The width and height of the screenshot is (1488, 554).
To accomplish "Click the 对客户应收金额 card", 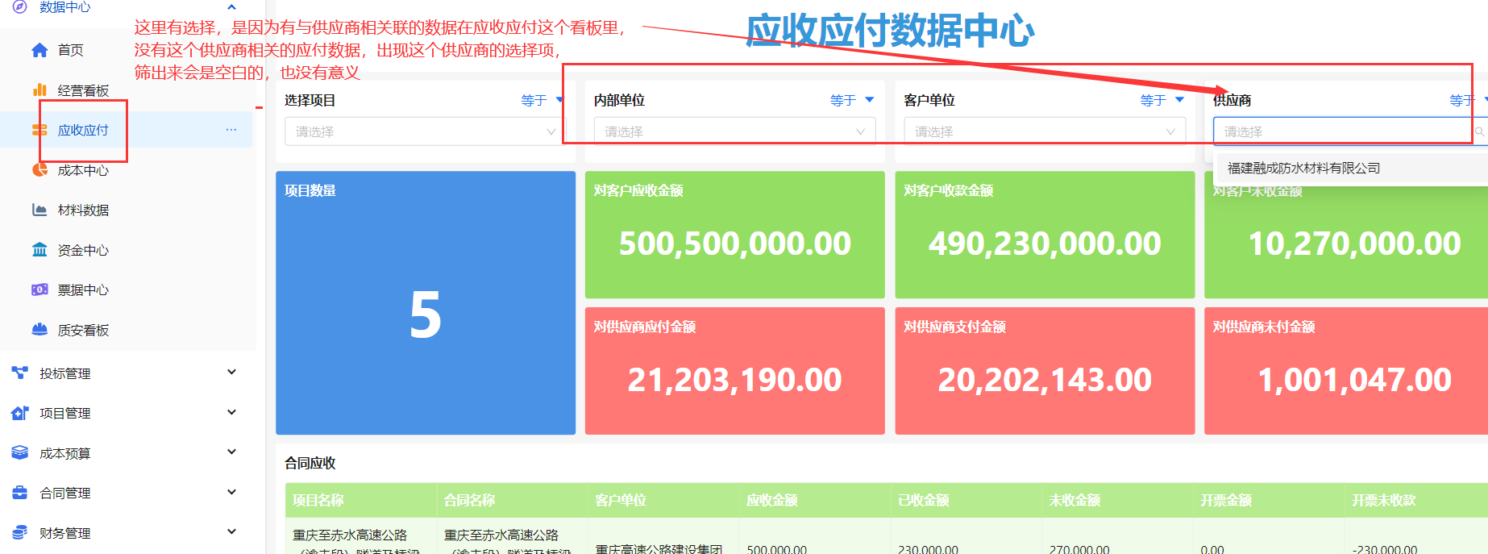I will (x=735, y=235).
